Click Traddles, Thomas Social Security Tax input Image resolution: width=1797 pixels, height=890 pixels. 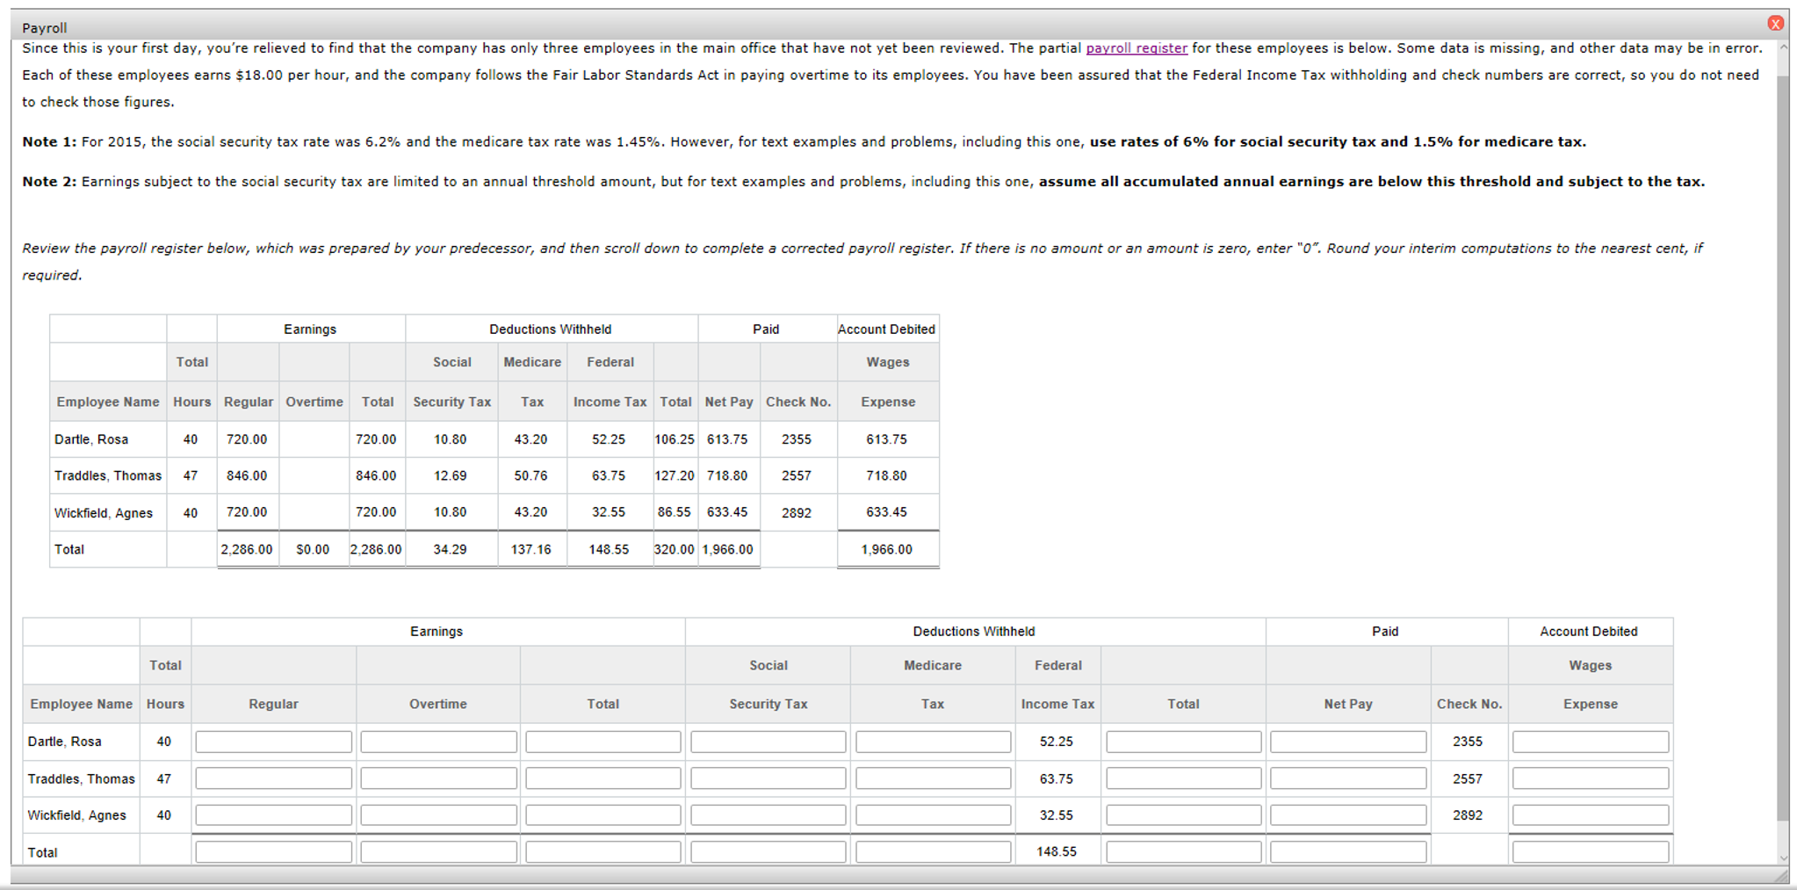click(x=769, y=778)
